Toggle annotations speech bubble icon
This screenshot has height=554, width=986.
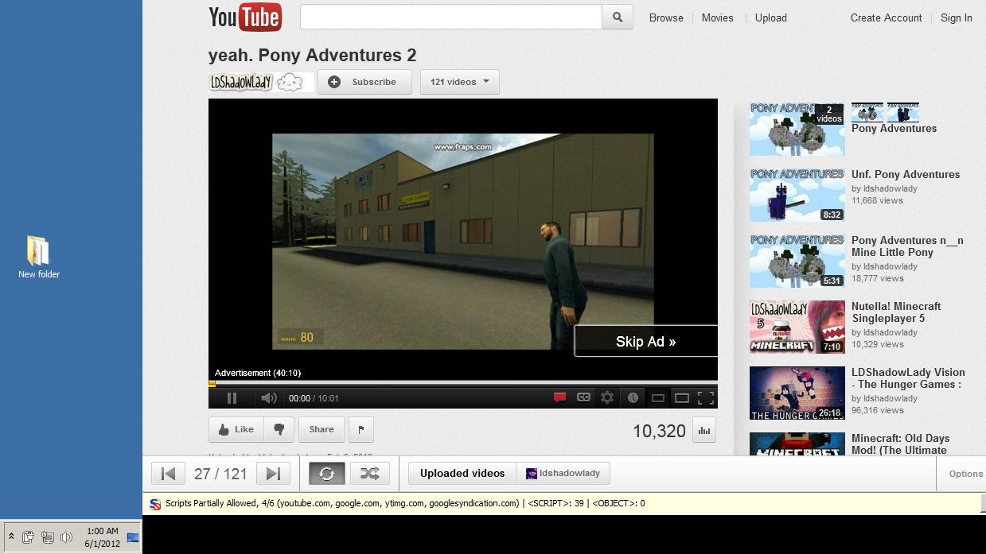559,397
